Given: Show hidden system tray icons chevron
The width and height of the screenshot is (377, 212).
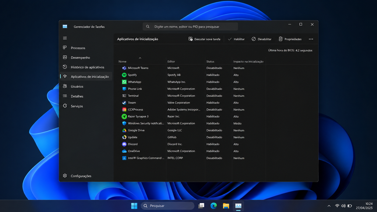Looking at the screenshot, I should tap(329, 206).
